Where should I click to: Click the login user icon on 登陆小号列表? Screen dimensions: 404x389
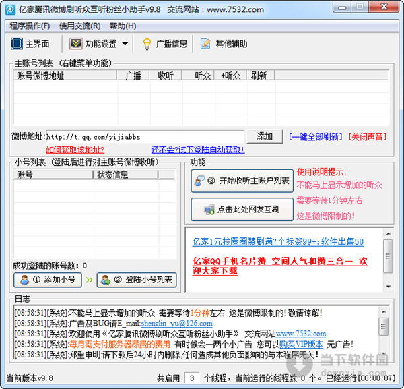pyautogui.click(x=106, y=280)
